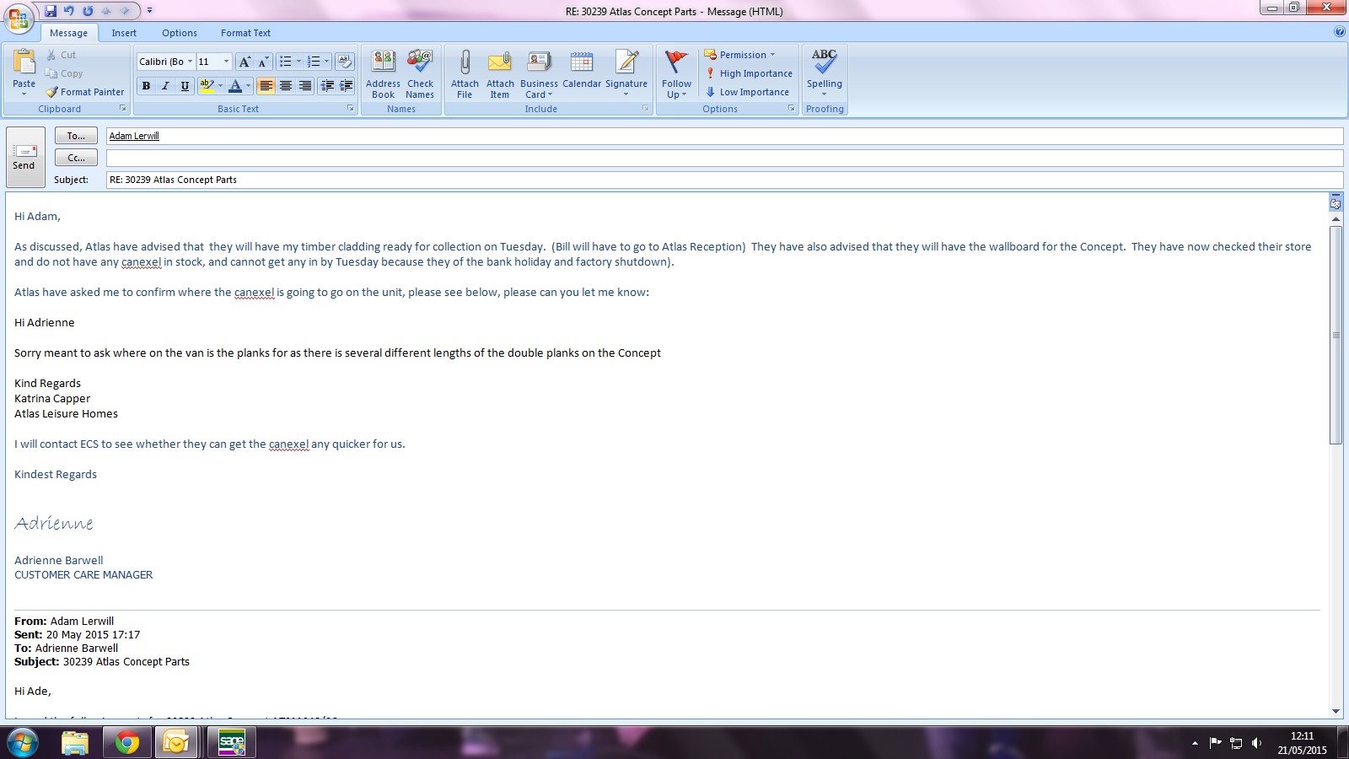Viewport: 1349px width, 759px height.
Task: Grow the font size
Action: (x=245, y=62)
